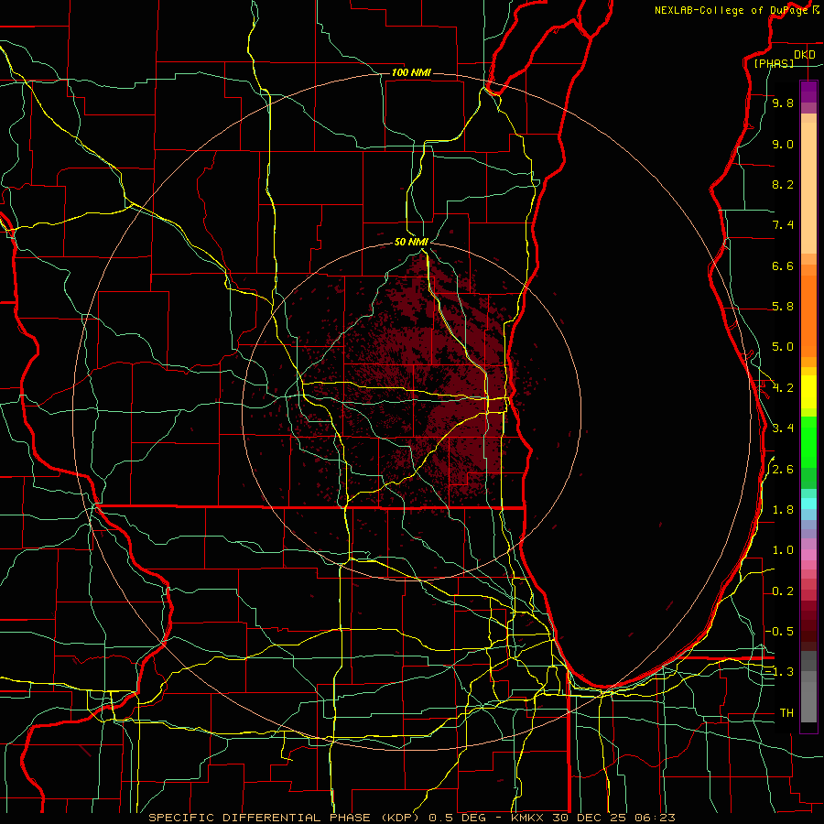This screenshot has height=824, width=824.
Task: Click the 7.4 scale label
Action: (x=783, y=225)
